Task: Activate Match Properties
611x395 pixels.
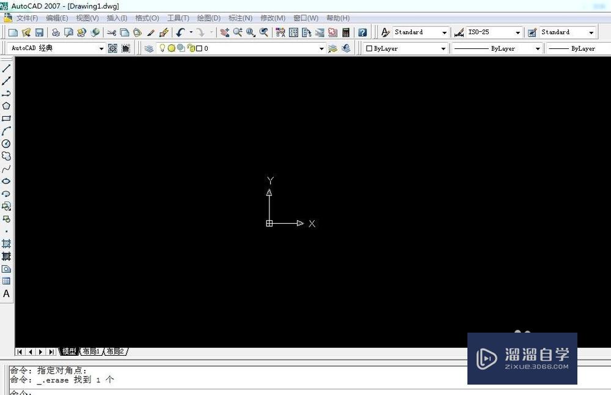Action: 151,32
